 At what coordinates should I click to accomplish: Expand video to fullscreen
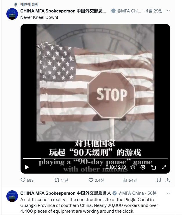164,167
